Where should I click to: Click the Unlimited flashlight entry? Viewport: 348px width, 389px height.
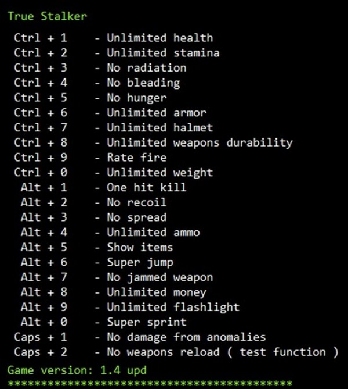173,307
